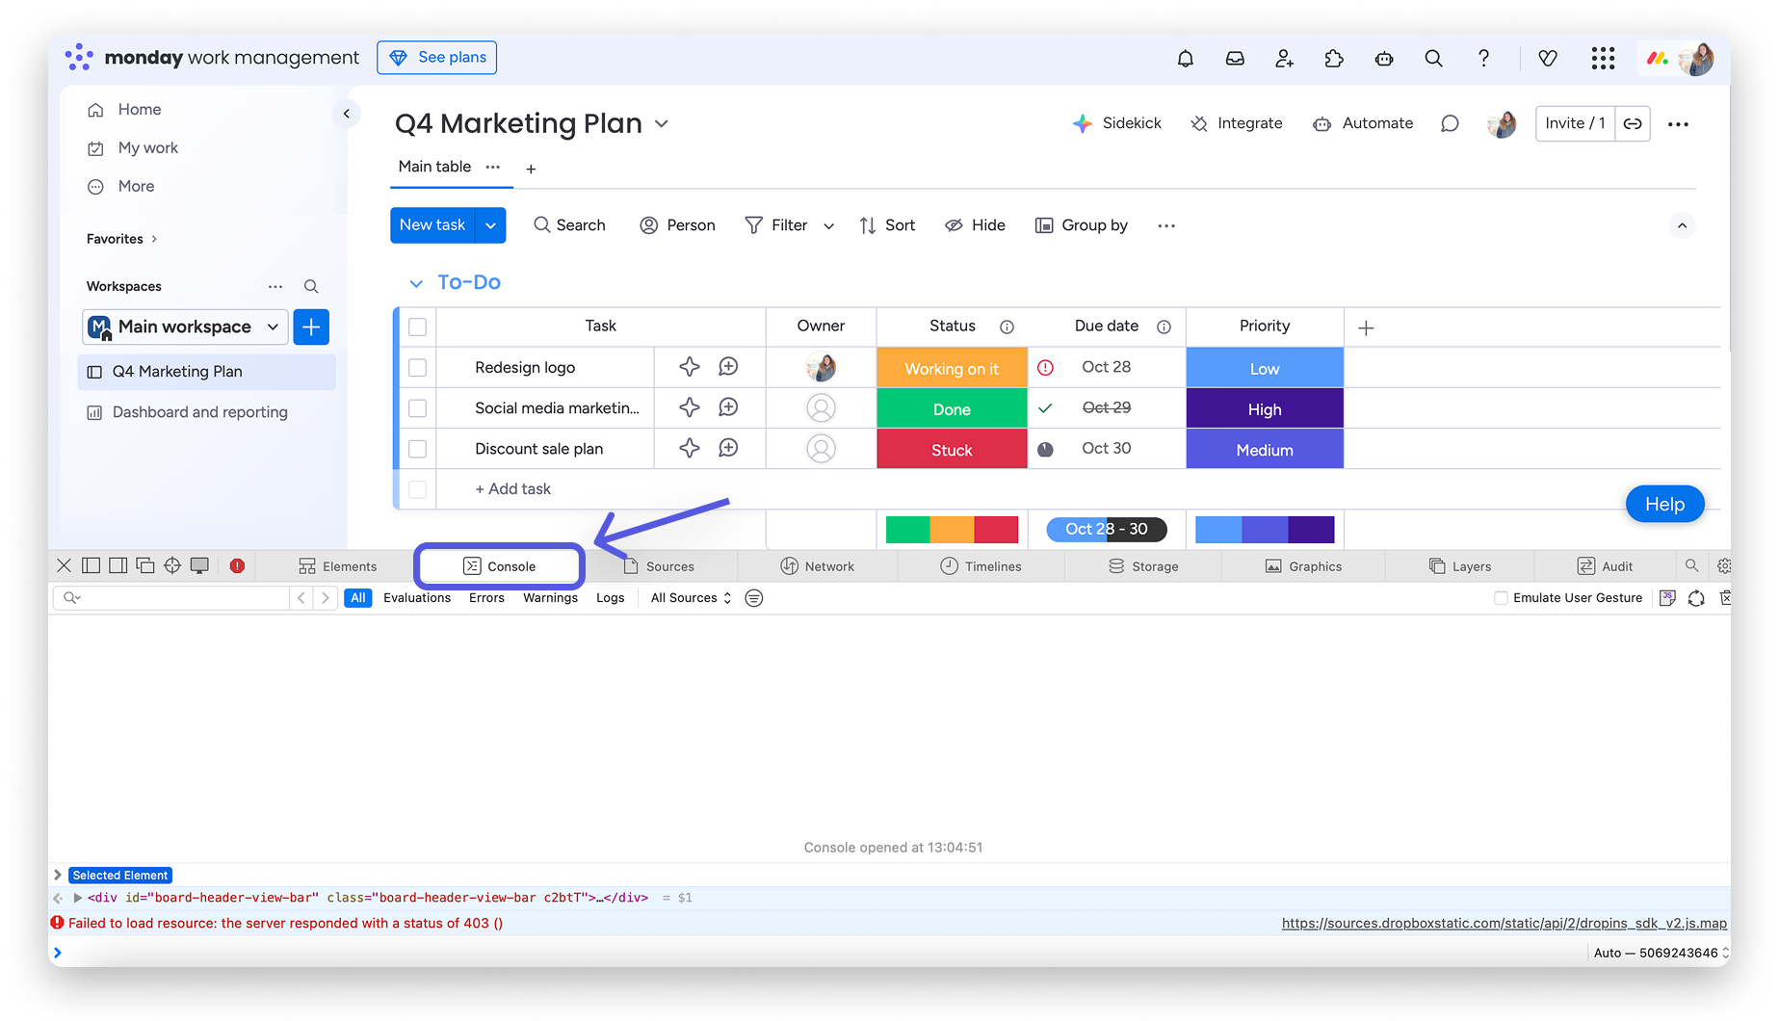Open the inbox tray icon
The image size is (1779, 1021).
coord(1235,59)
